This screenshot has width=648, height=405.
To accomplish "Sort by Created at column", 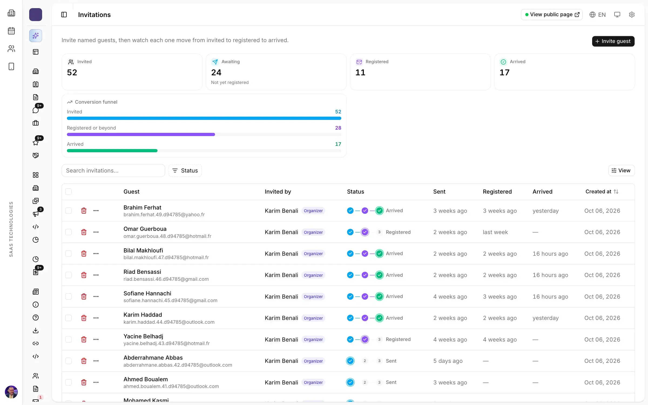I will [x=602, y=191].
